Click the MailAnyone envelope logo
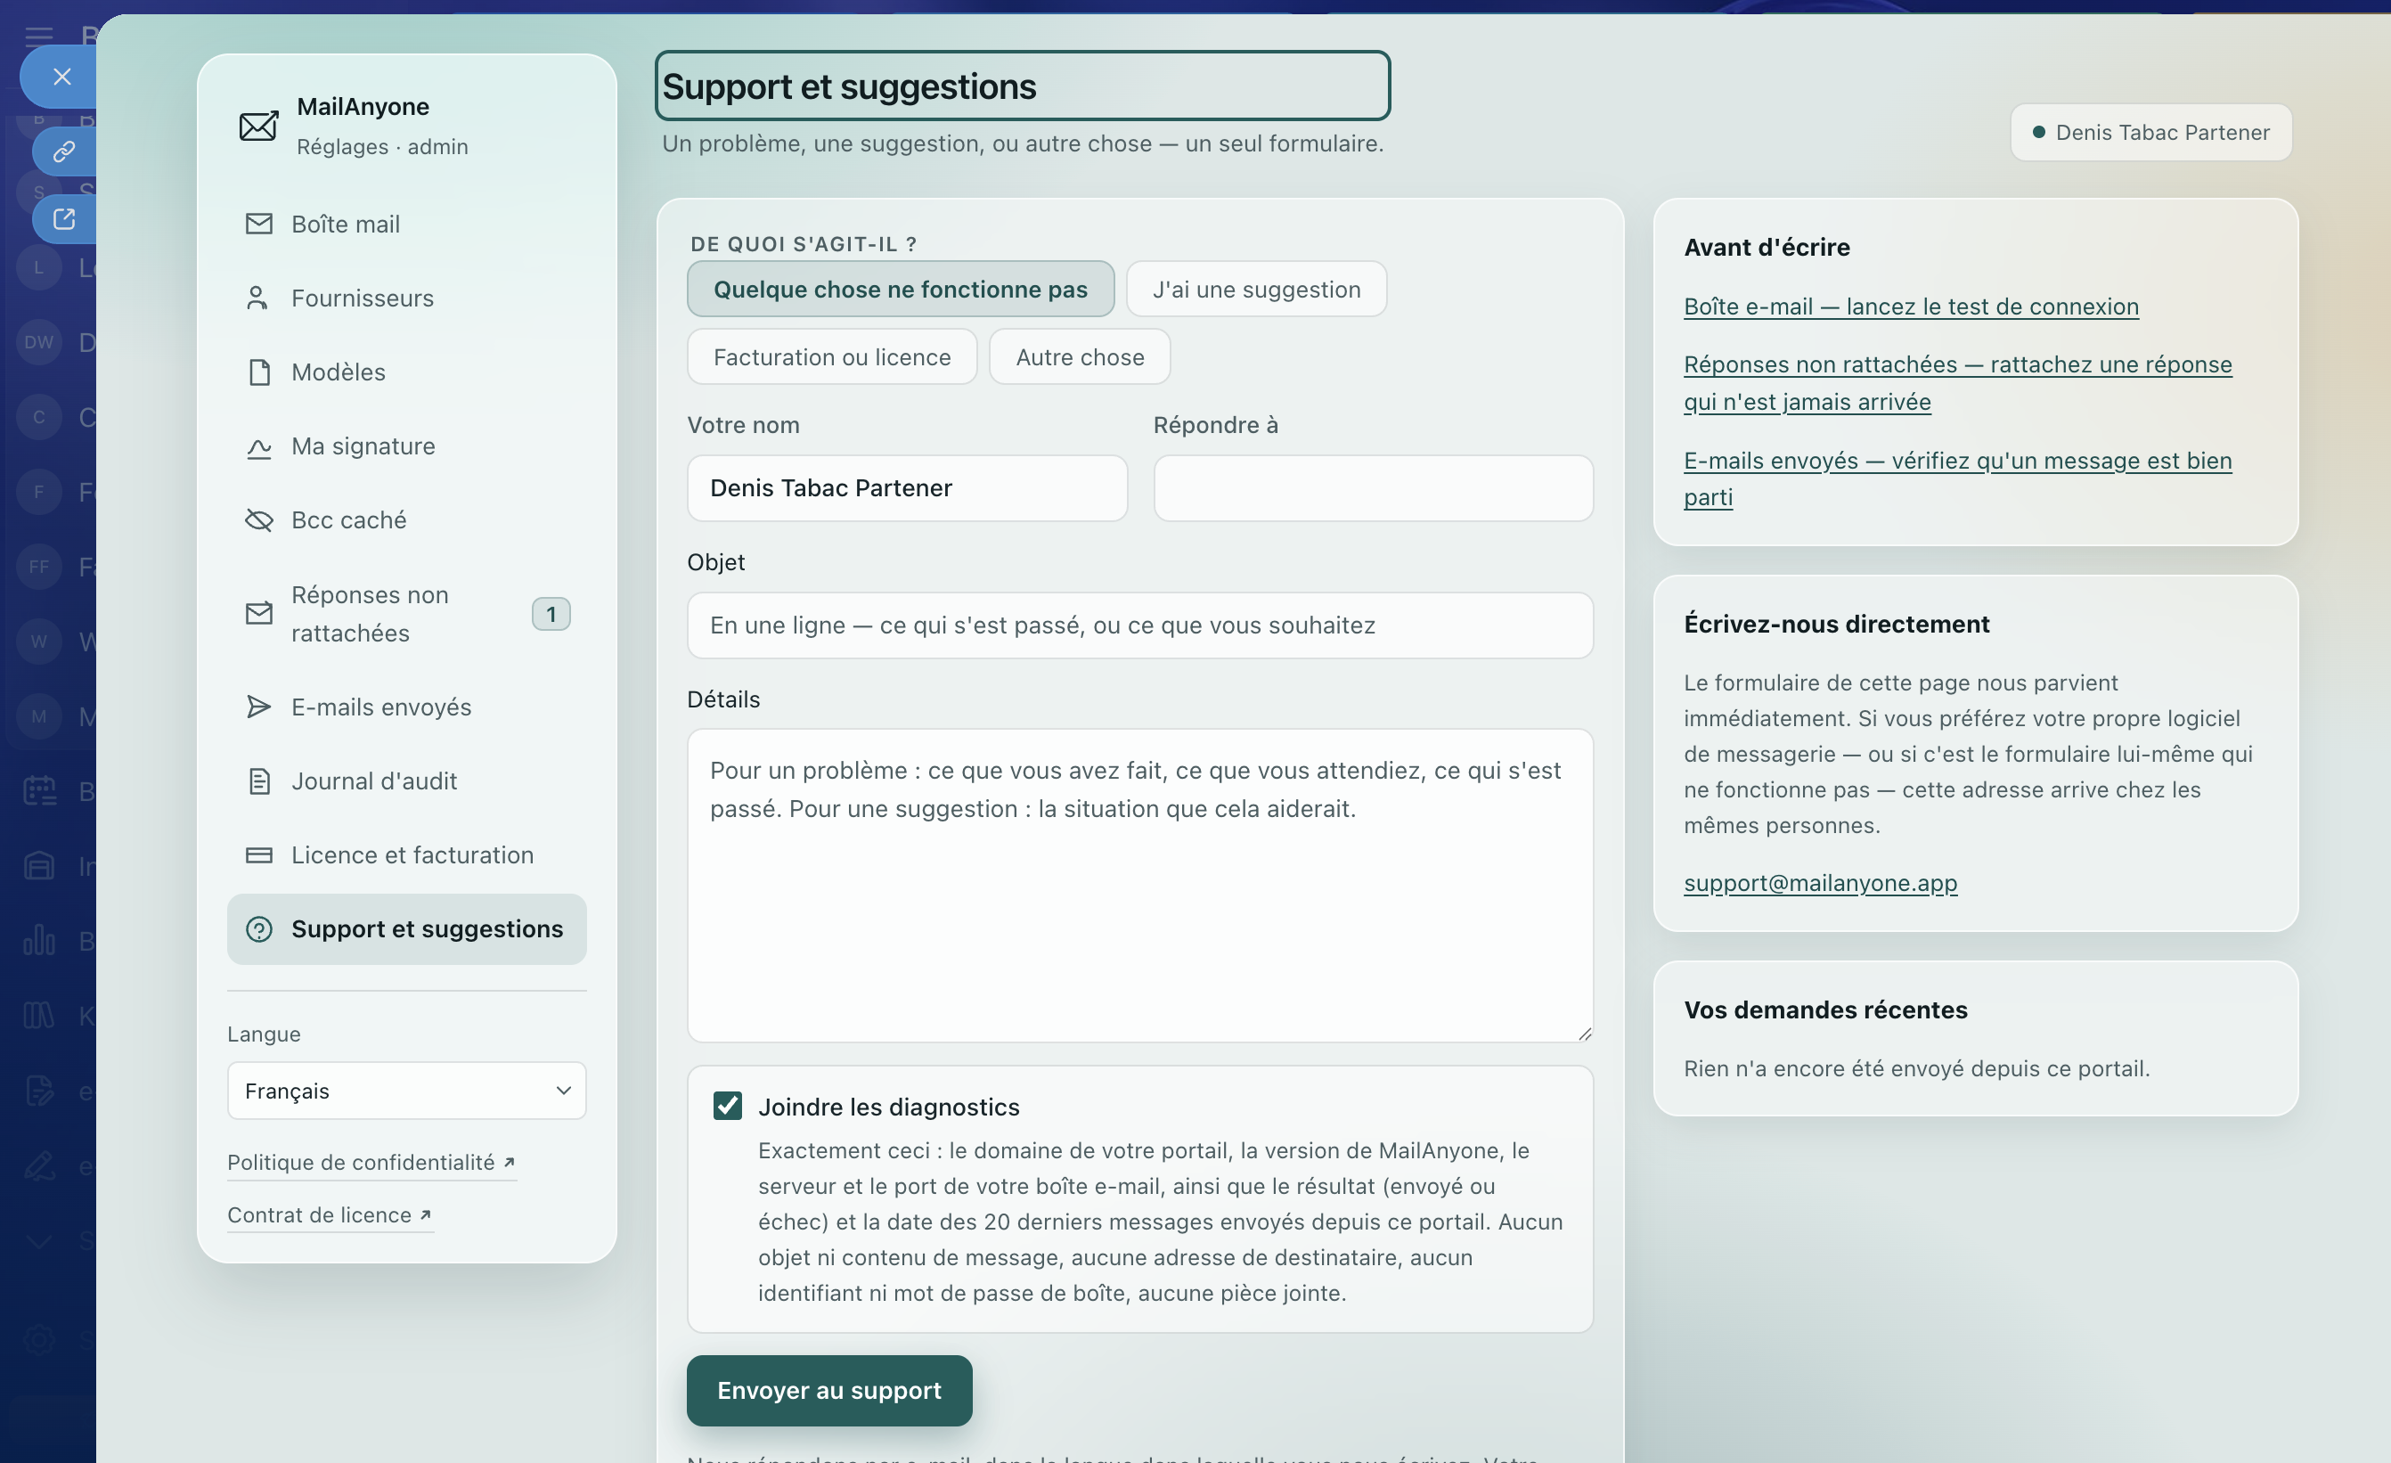Viewport: 2391px width, 1463px height. (258, 127)
